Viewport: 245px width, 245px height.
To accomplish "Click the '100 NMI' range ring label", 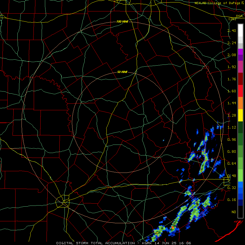I will point(122,22).
